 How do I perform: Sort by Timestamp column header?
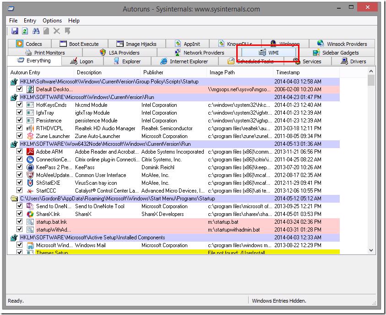coord(306,72)
